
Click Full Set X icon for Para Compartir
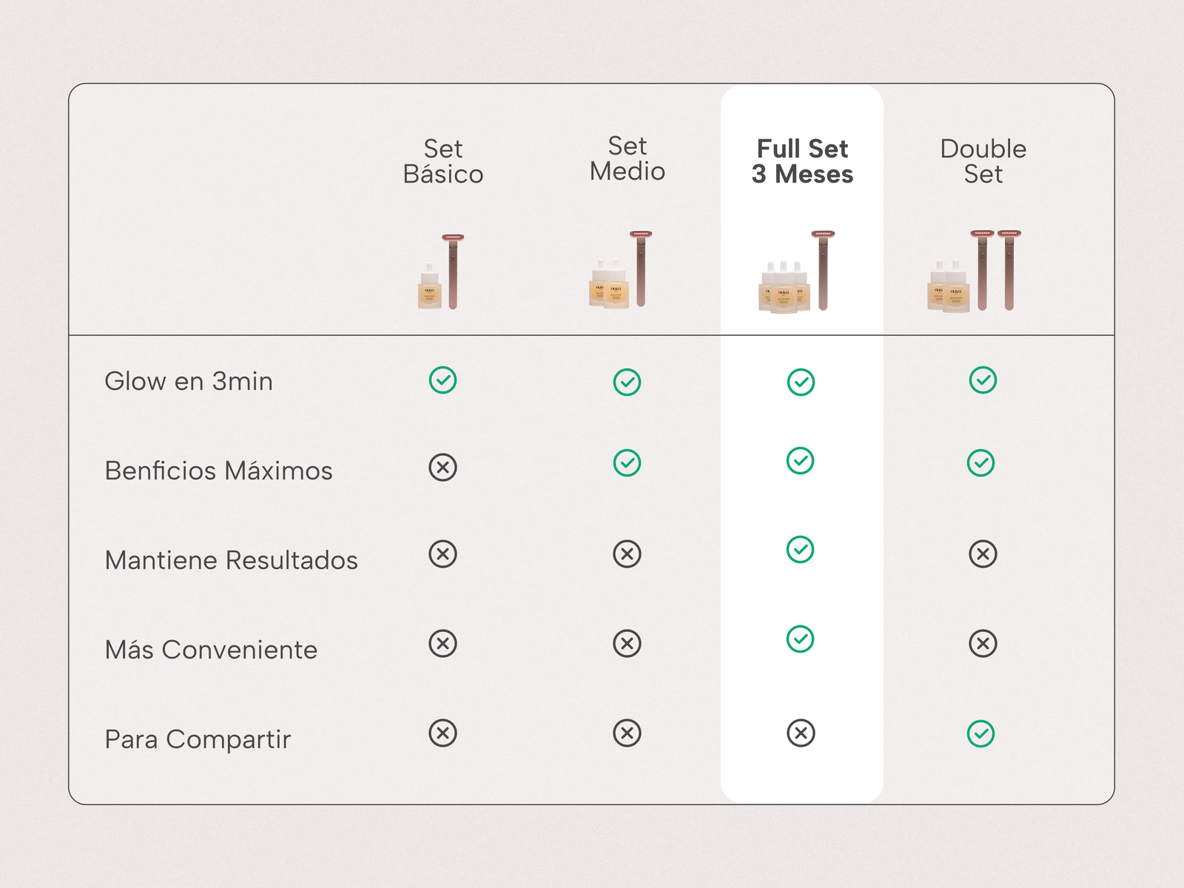tap(801, 733)
